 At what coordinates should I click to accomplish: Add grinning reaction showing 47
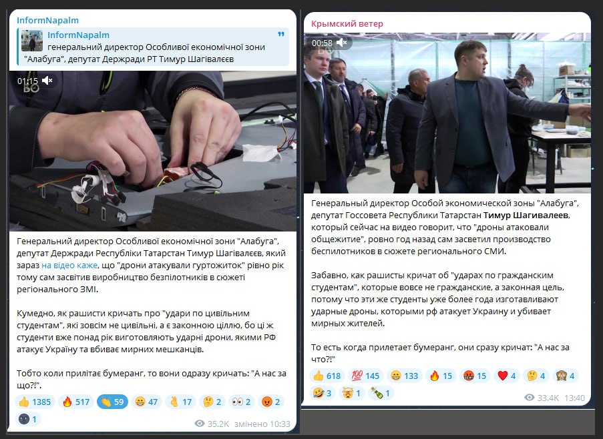(x=146, y=402)
